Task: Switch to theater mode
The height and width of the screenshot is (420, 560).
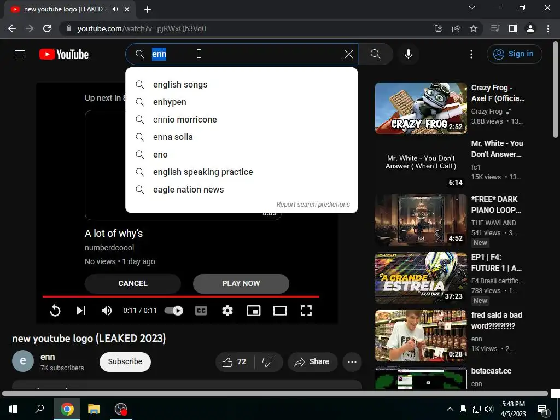Action: (x=280, y=311)
